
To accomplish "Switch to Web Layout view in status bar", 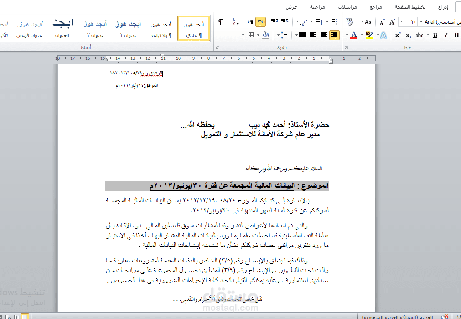I will [8, 317].
